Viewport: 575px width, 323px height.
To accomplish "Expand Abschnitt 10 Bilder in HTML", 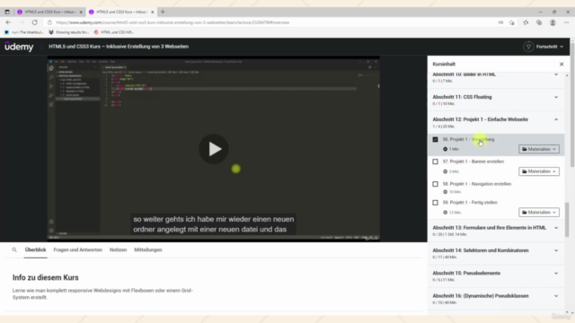I will click(x=556, y=74).
